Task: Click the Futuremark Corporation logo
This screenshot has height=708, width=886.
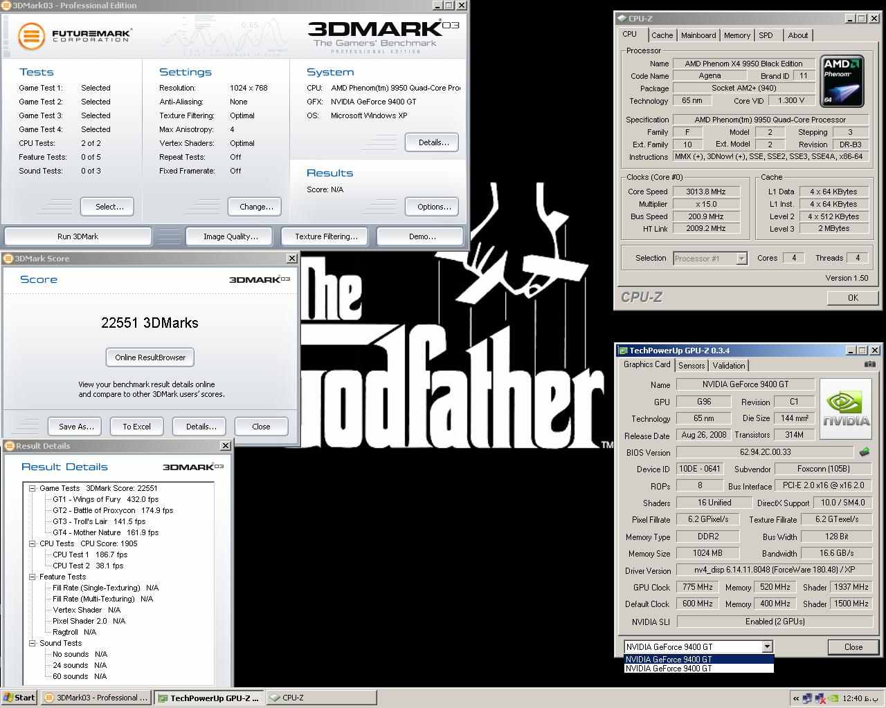Action: (x=74, y=35)
